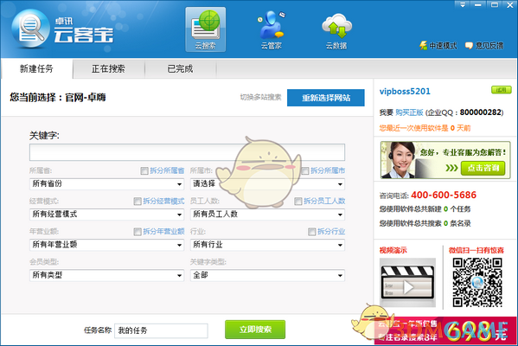518x346 pixels.
Task: Expand the 所有行业 industry dropdown
Action: click(267, 245)
